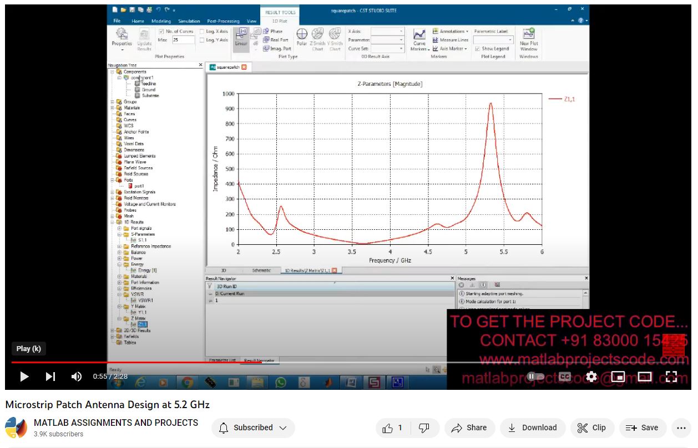Switch to theater mode
The height and width of the screenshot is (448, 698).
tap(645, 377)
